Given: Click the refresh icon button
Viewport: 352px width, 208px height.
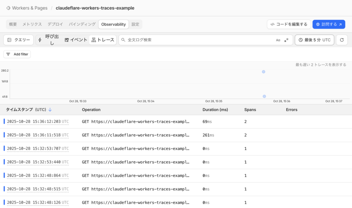Looking at the screenshot, I should click(342, 40).
